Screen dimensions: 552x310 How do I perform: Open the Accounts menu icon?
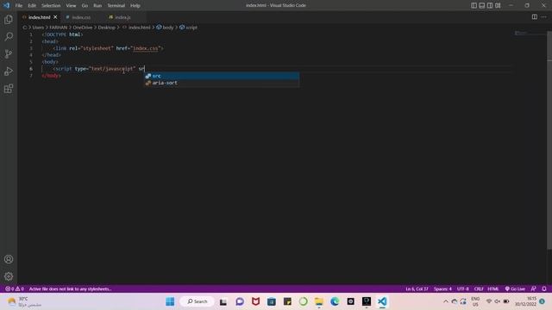(x=9, y=259)
